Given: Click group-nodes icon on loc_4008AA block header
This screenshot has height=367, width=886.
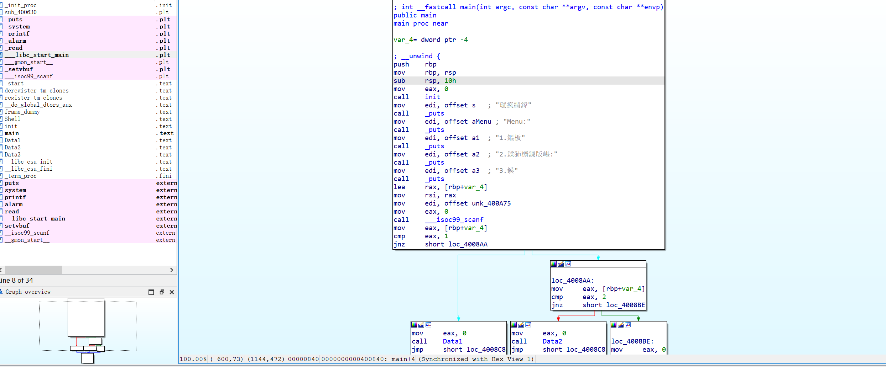Looking at the screenshot, I should click(568, 264).
